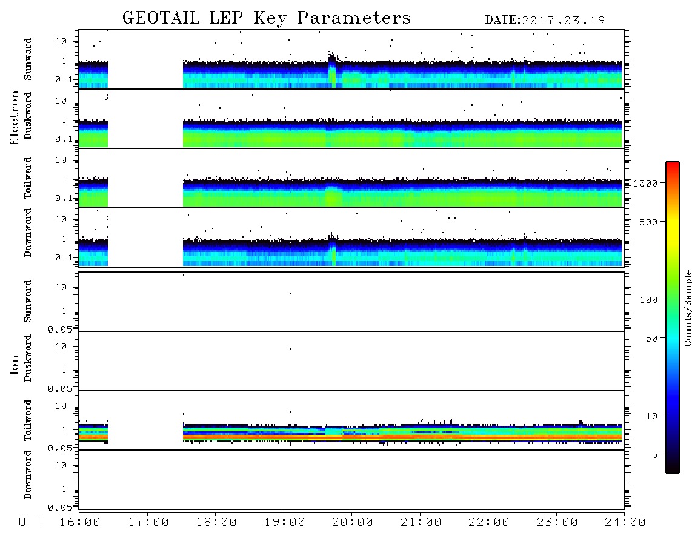Viewport: 692px width, 533px height.
Task: Click the color bar "1000" tick value
Action: point(645,183)
